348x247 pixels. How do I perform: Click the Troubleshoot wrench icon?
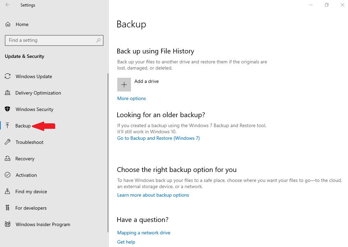[8, 142]
